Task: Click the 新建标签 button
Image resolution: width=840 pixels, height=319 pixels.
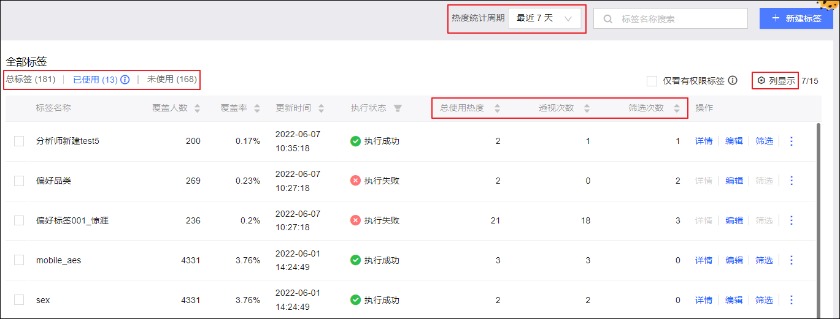Action: tap(796, 18)
